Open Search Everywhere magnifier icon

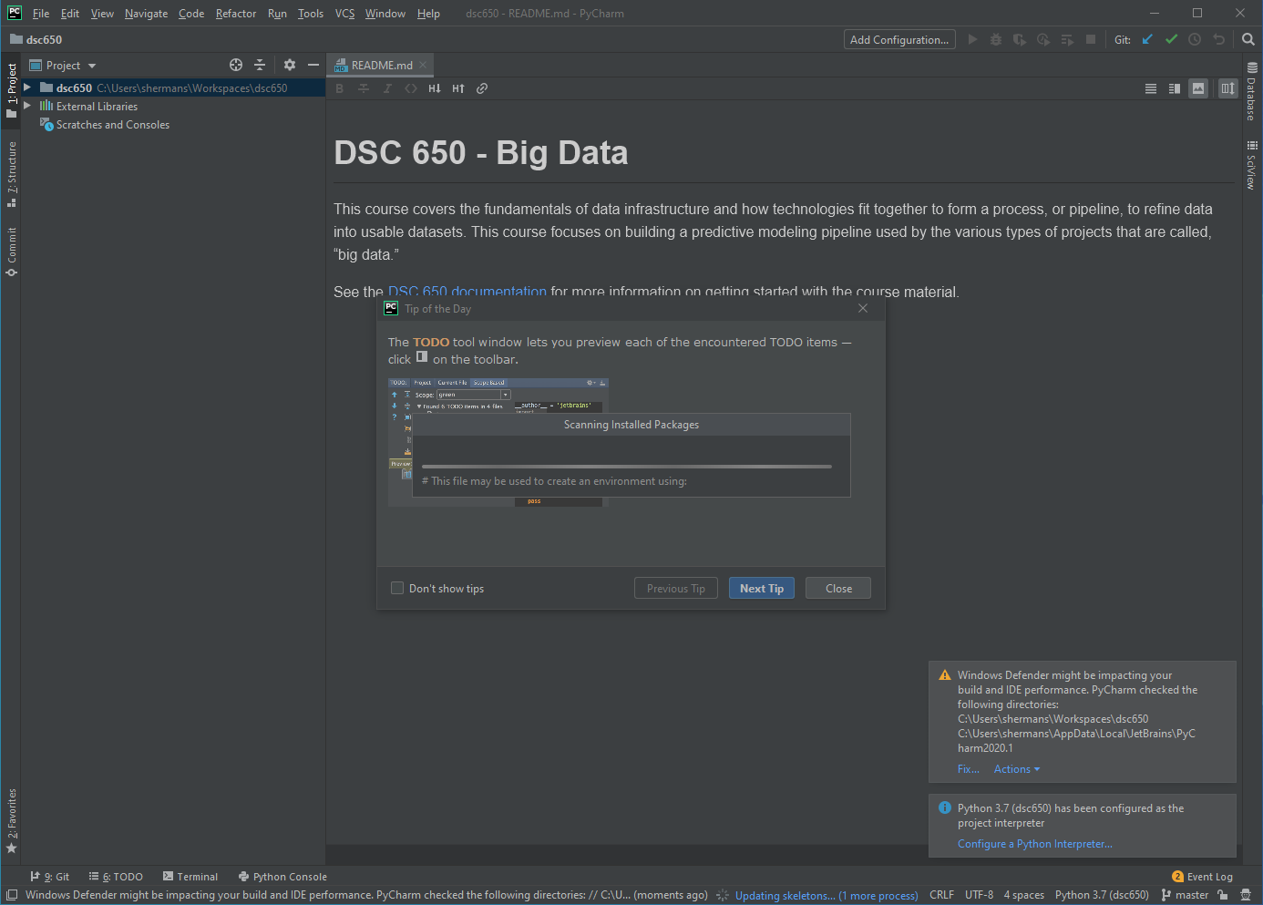coord(1248,39)
